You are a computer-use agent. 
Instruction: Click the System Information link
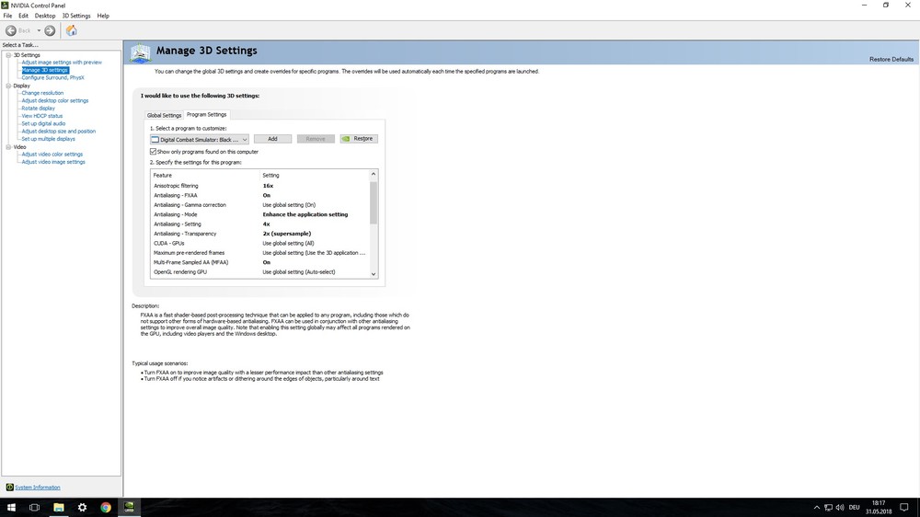point(38,487)
